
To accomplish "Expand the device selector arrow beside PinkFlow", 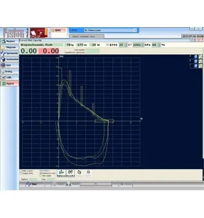I will pyautogui.click(x=50, y=33).
